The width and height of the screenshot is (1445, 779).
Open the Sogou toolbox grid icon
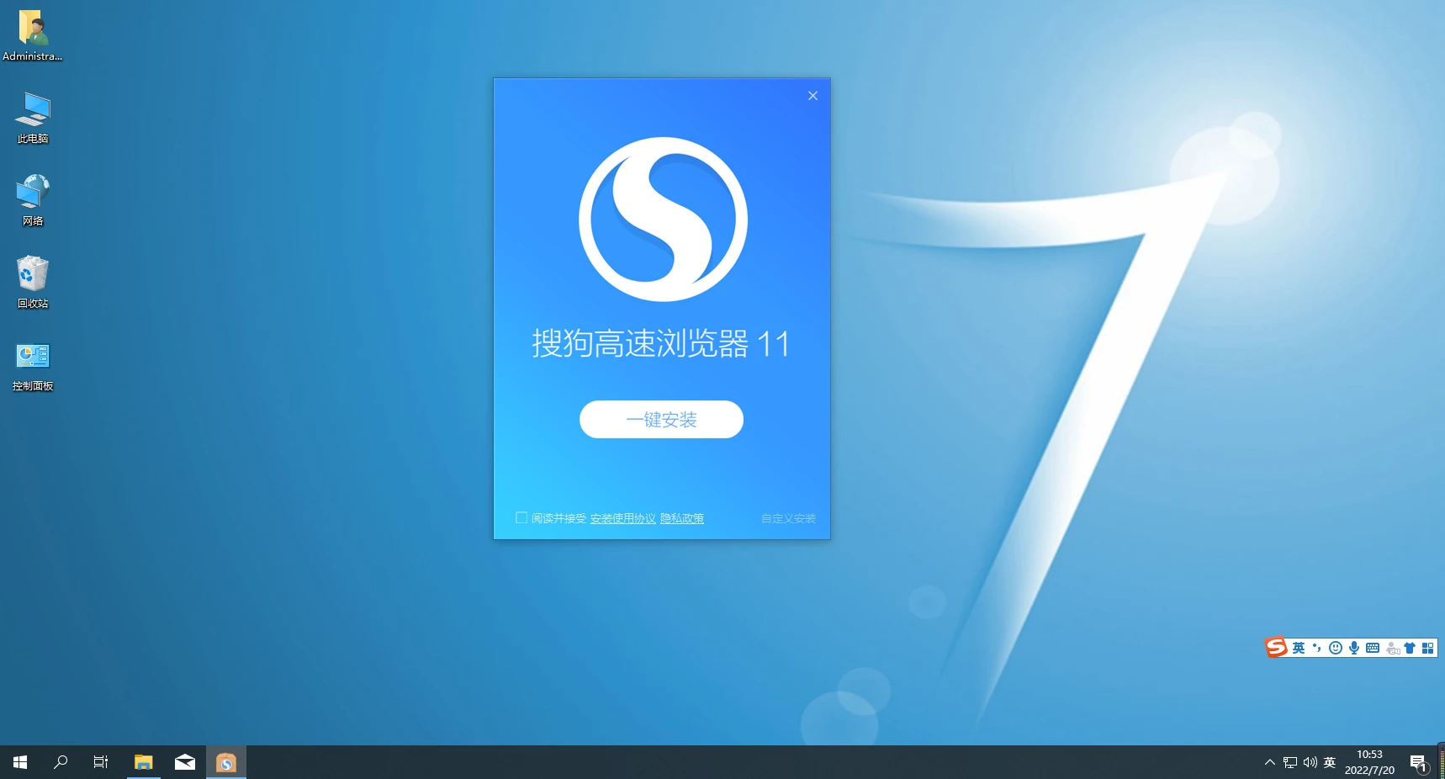click(x=1427, y=648)
